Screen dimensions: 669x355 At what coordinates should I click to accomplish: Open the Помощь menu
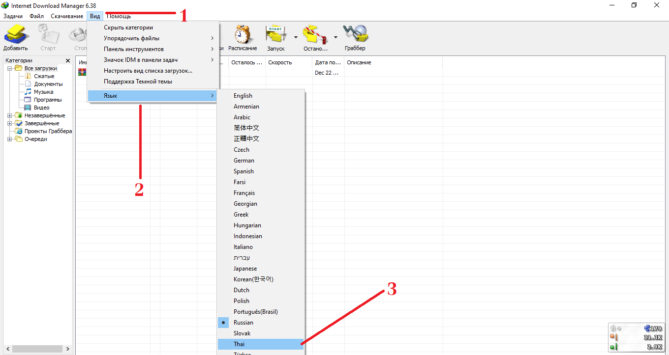[119, 16]
